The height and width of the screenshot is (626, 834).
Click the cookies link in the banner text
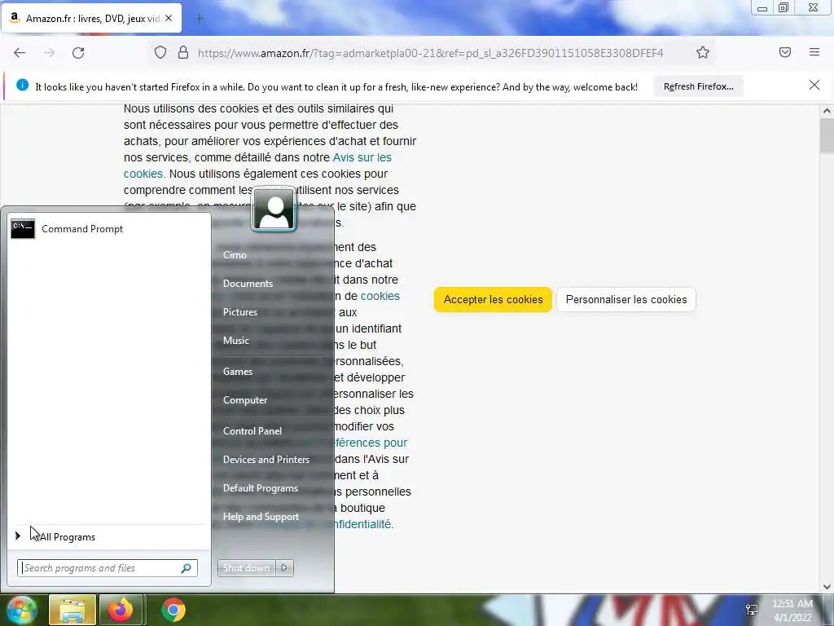coord(380,296)
